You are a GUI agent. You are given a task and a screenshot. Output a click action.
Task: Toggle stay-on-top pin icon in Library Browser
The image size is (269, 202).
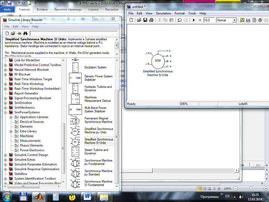click(x=19, y=33)
